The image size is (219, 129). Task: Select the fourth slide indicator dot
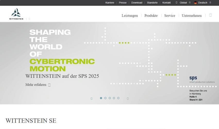(114, 98)
